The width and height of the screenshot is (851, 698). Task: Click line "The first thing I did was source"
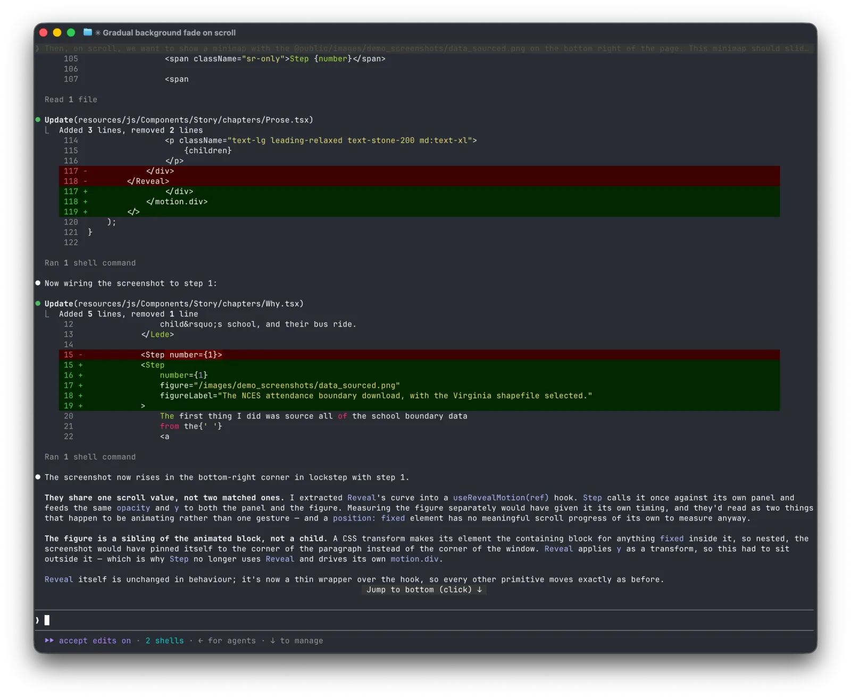[x=313, y=416]
